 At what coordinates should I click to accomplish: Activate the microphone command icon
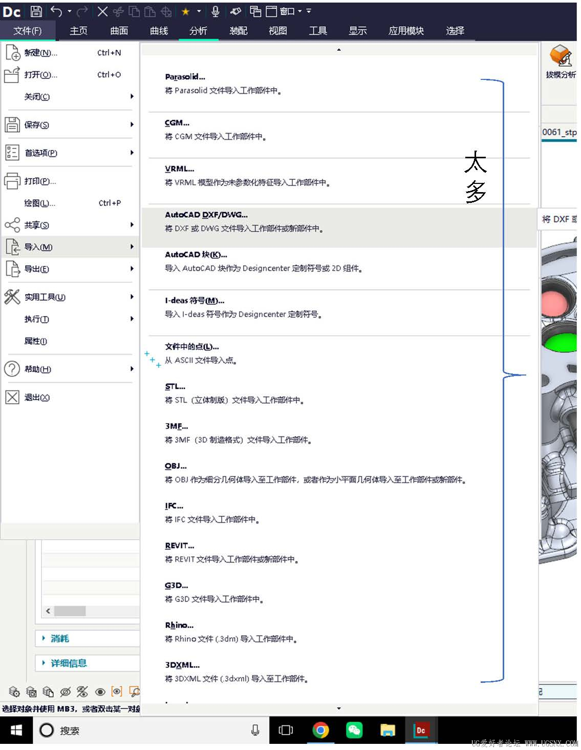click(217, 11)
